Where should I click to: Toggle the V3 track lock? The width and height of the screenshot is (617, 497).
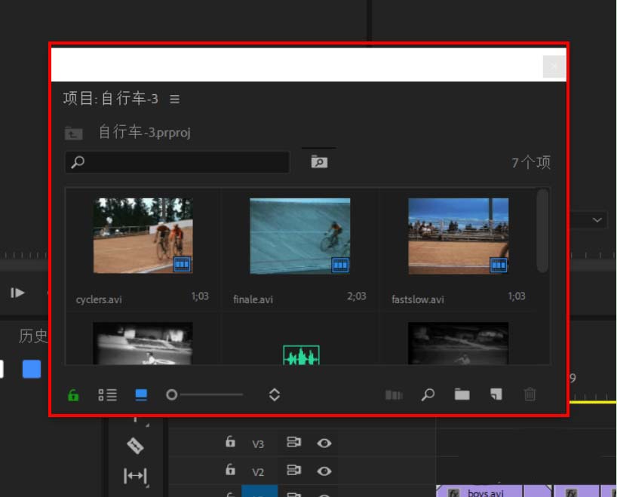tap(231, 443)
